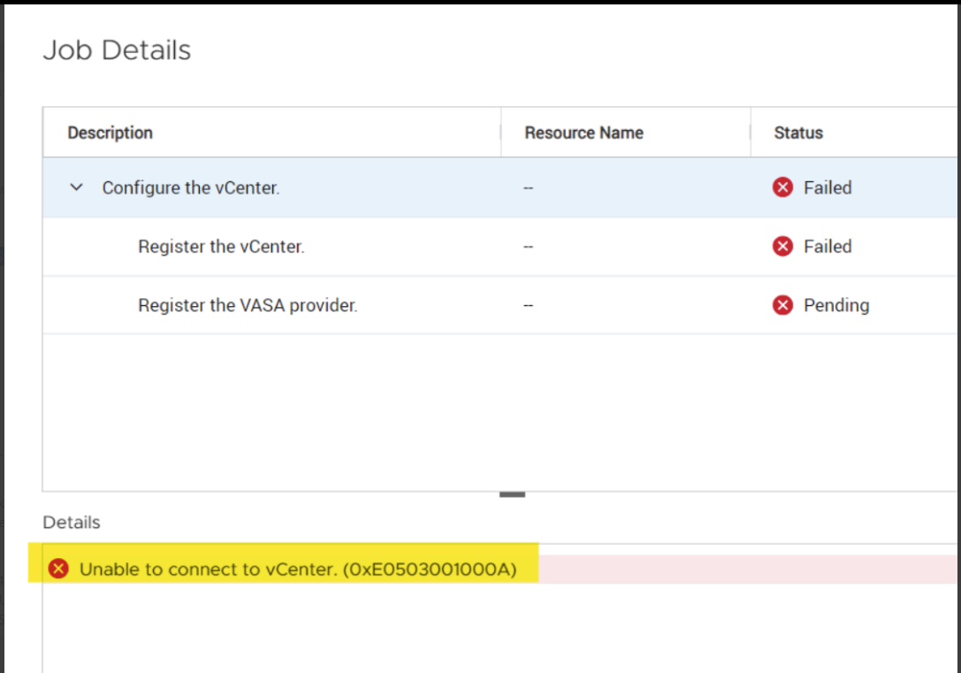Click the red status icon beside Pending
Image resolution: width=961 pixels, height=673 pixels.
[x=782, y=305]
